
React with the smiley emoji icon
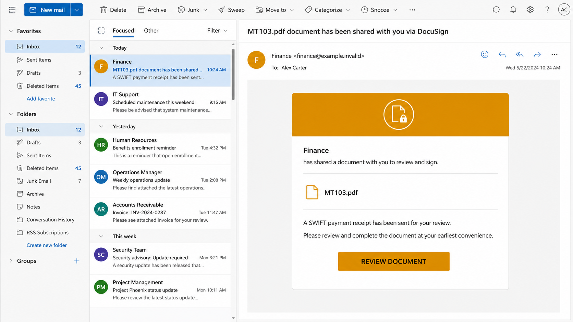tap(485, 54)
